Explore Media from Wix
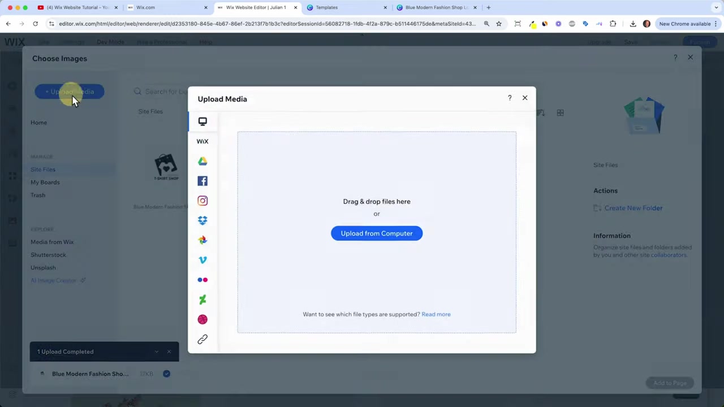This screenshot has width=724, height=407. tap(52, 242)
